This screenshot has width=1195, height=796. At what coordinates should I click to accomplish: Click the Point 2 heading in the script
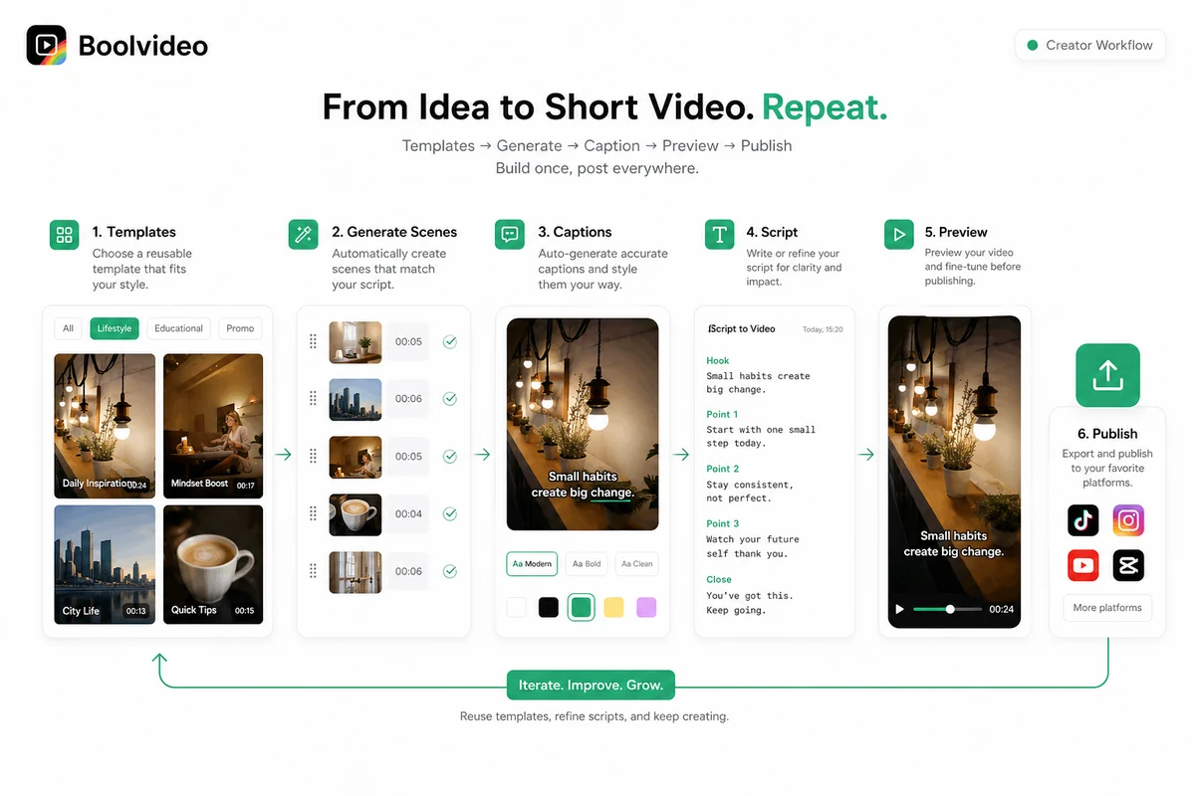[723, 469]
